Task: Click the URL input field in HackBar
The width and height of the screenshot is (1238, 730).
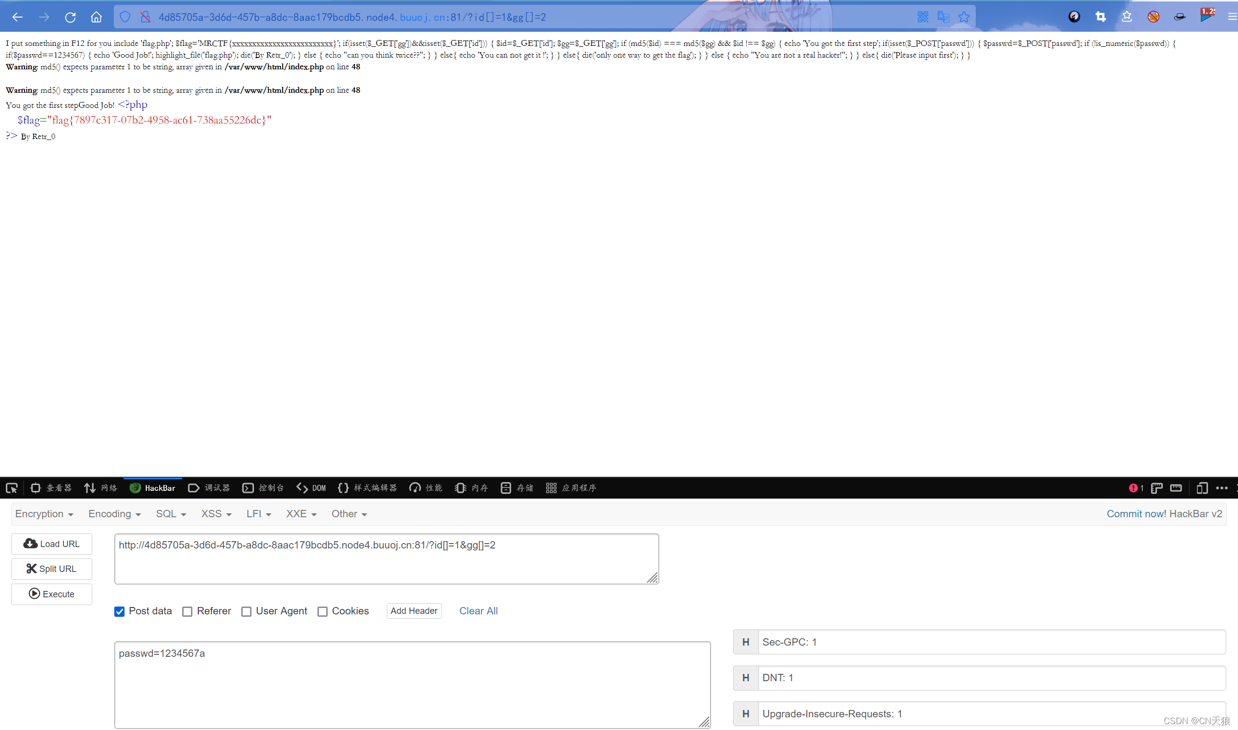Action: click(x=385, y=556)
